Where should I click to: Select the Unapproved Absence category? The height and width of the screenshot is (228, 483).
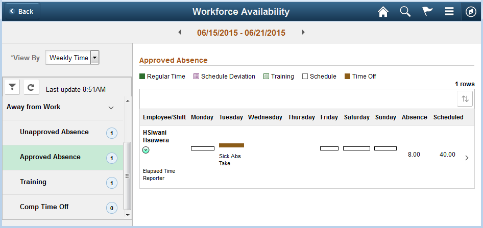pos(63,132)
